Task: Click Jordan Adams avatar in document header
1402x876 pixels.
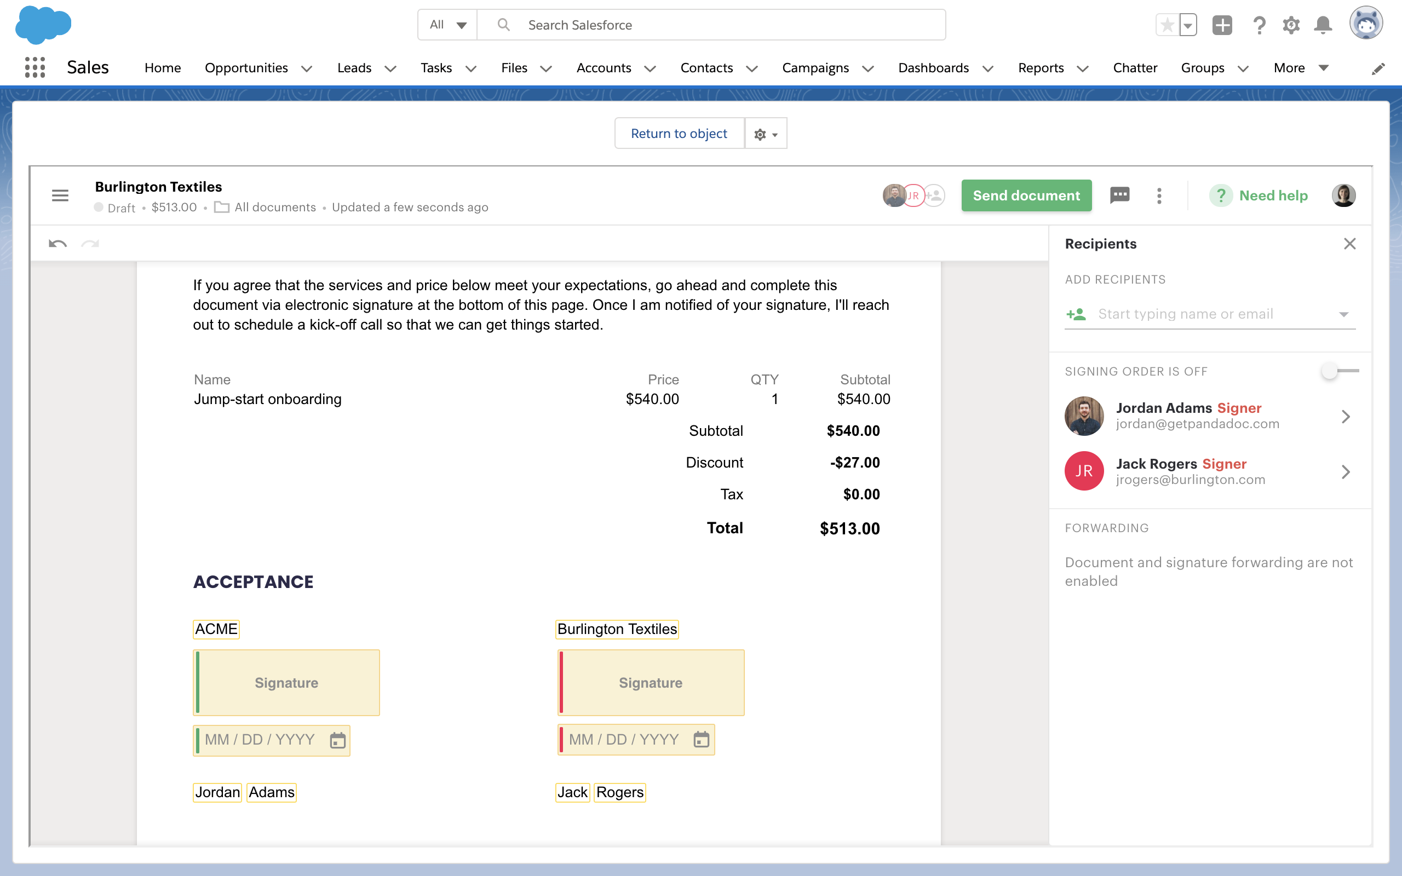Action: 893,195
